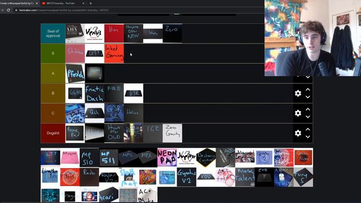Image resolution: width=361 pixels, height=203 pixels.
Task: Pick the Radar V2 tile
Action: coord(109,177)
